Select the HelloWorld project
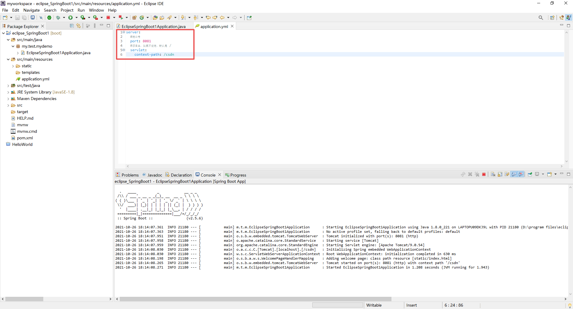Screen dimensions: 573x309 [x=22, y=145]
